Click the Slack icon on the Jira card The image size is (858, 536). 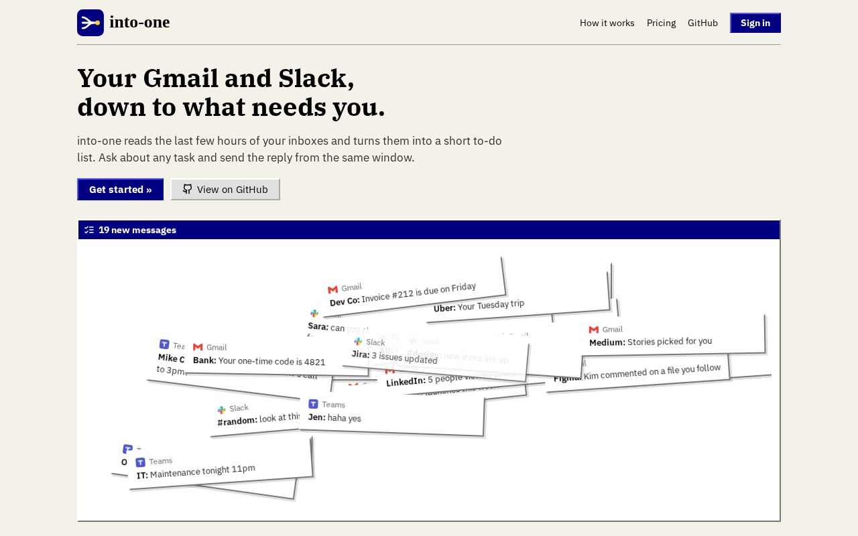point(358,341)
